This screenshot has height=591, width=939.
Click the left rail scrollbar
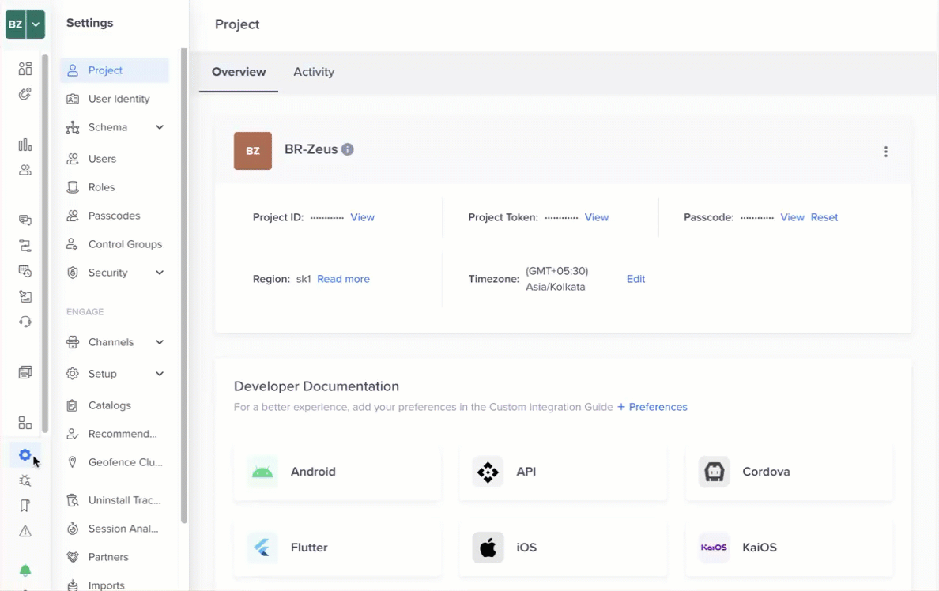[x=45, y=243]
